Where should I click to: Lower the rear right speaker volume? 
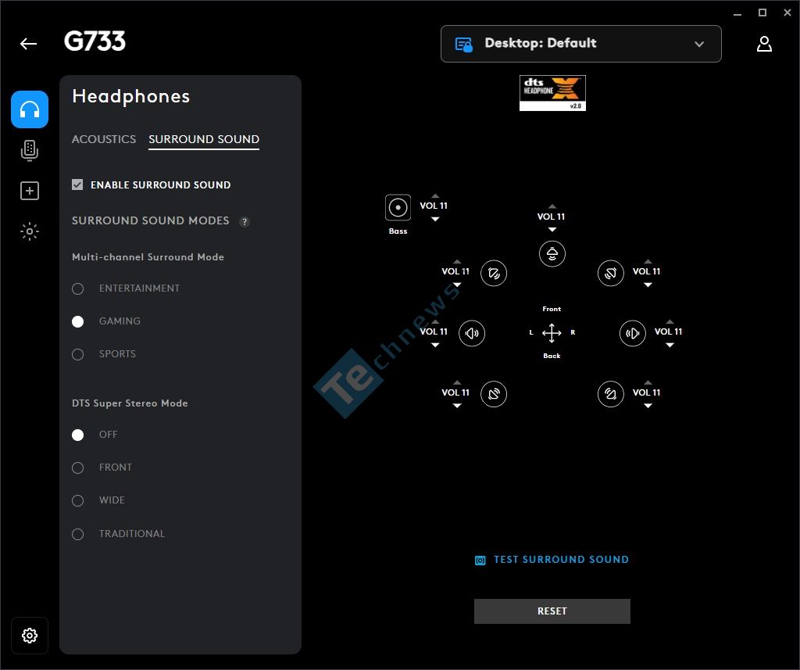click(x=648, y=406)
